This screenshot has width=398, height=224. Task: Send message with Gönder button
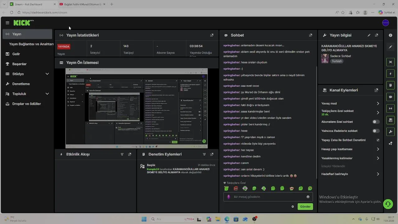coord(305,207)
